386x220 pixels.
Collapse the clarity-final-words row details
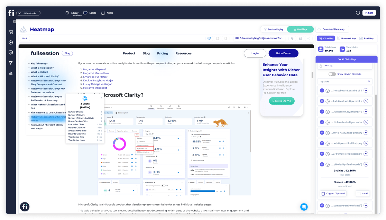(x=366, y=164)
